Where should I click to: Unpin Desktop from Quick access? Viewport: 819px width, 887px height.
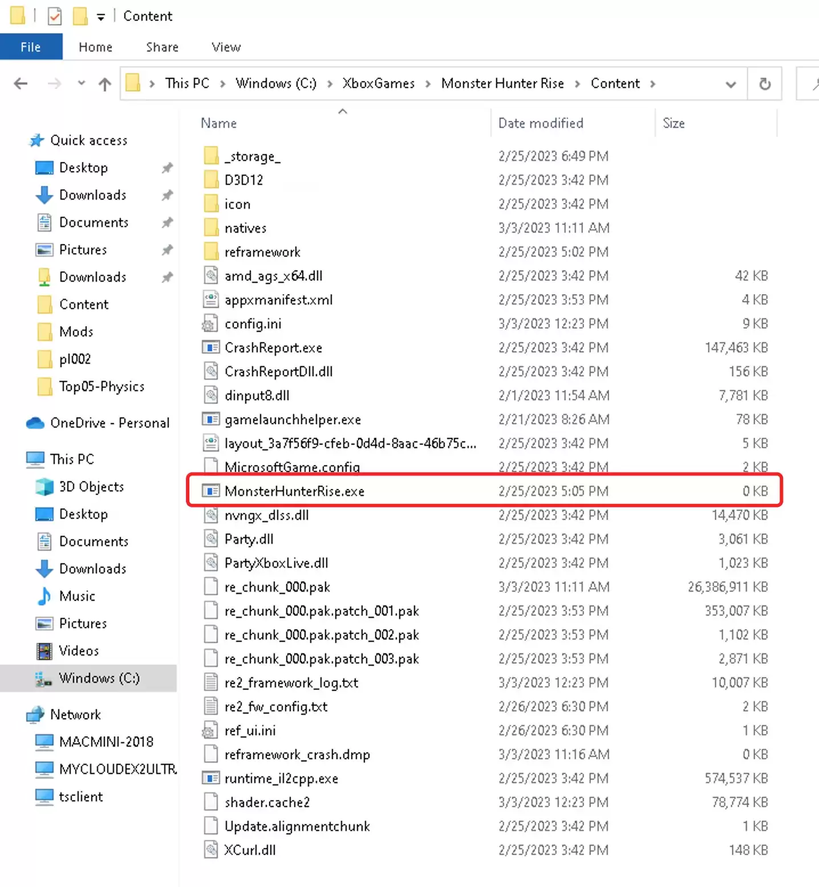coord(167,168)
